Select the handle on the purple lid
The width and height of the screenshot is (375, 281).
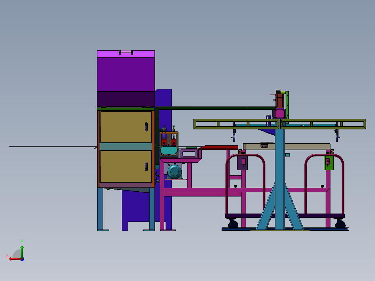pos(126,53)
